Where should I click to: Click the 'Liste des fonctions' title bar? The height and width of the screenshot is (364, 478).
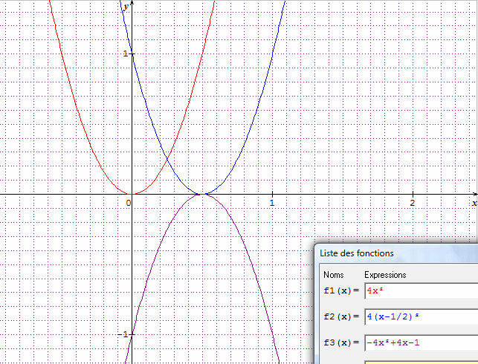click(395, 253)
